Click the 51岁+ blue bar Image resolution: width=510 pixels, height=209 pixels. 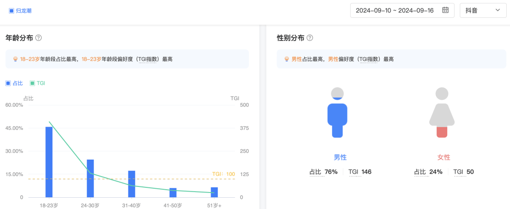click(x=214, y=192)
